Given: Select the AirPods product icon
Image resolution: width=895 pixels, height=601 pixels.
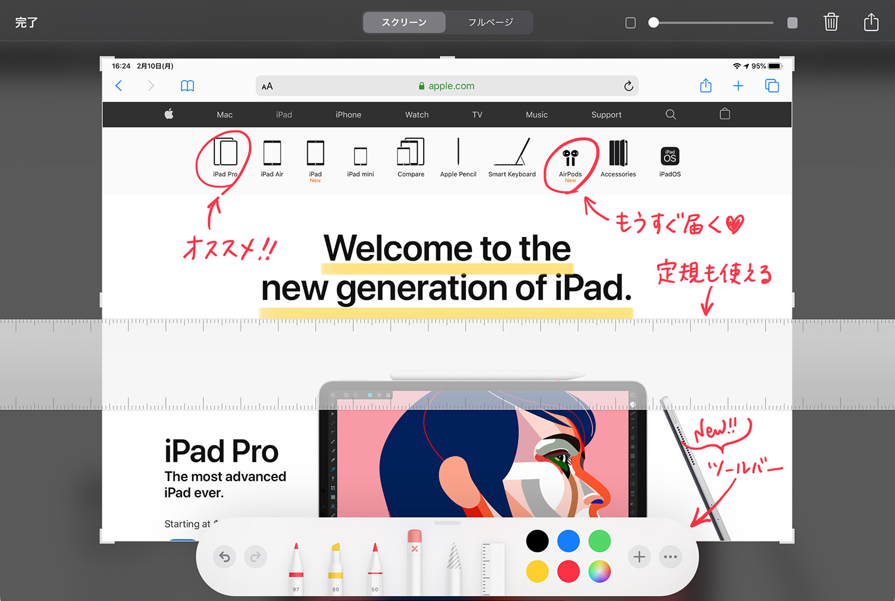Looking at the screenshot, I should pyautogui.click(x=570, y=165).
